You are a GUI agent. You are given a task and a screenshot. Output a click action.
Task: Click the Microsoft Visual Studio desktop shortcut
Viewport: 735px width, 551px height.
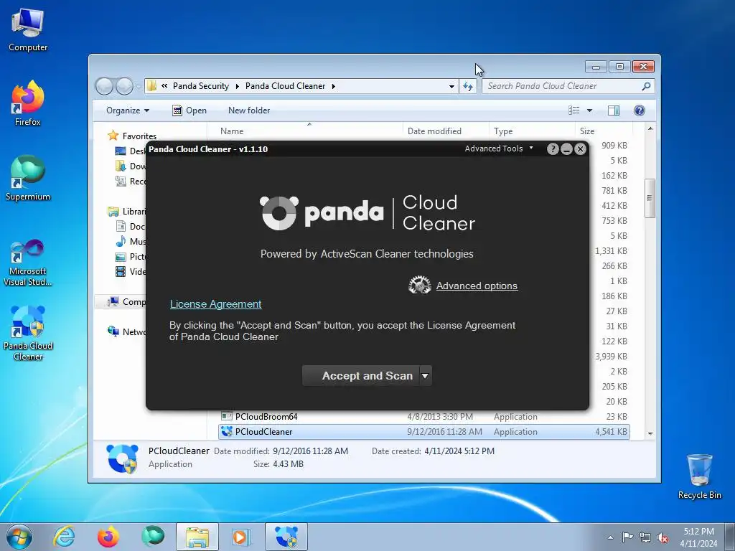click(28, 263)
